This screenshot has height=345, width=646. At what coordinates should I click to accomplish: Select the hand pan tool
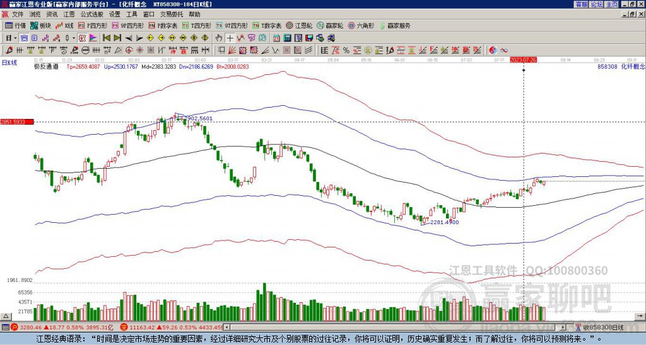click(x=220, y=38)
